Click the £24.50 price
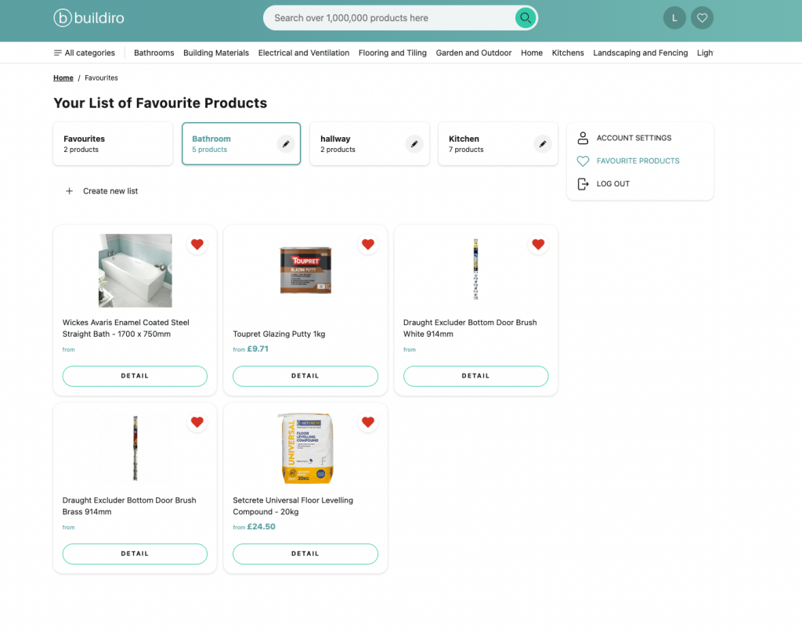Screen dimensions: 802x632 (x=261, y=527)
